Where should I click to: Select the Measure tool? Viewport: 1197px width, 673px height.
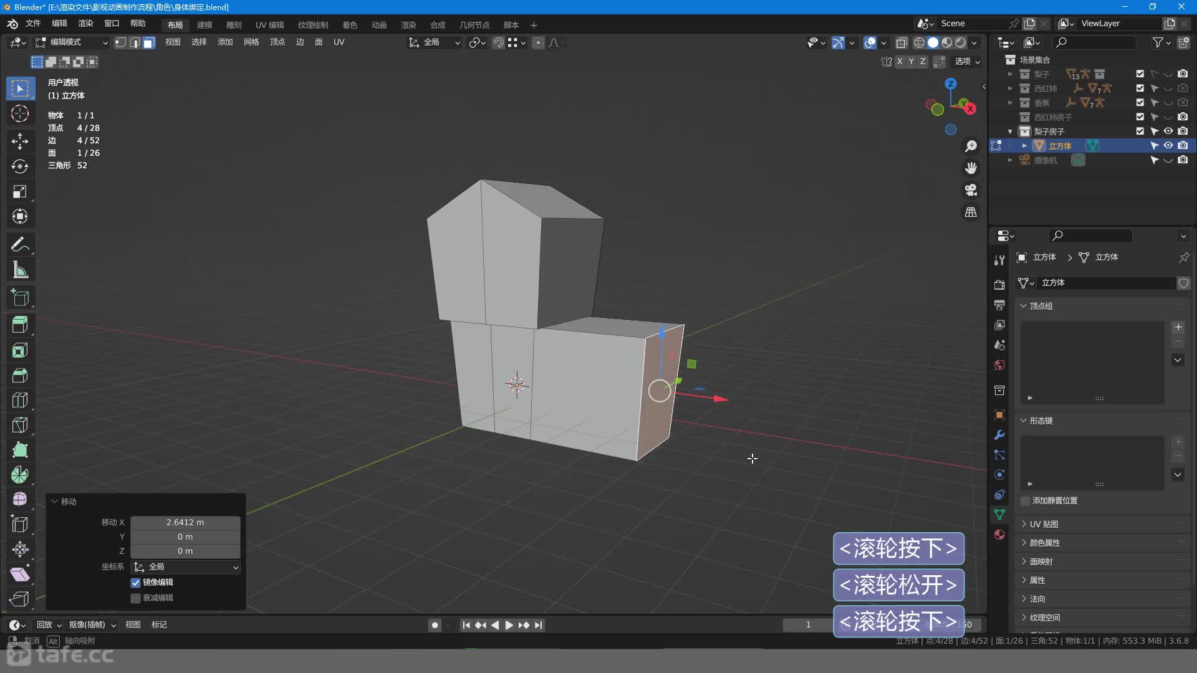click(20, 270)
